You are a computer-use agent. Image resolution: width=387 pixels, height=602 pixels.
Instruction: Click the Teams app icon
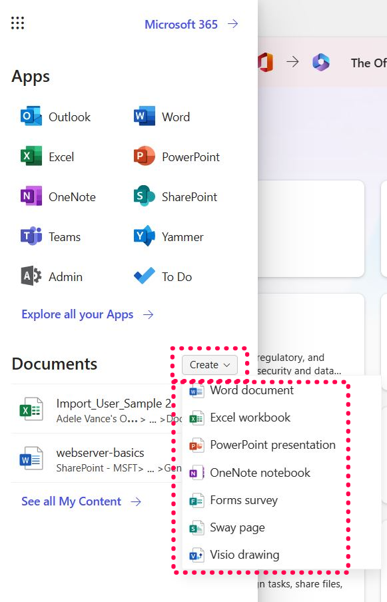pos(31,236)
